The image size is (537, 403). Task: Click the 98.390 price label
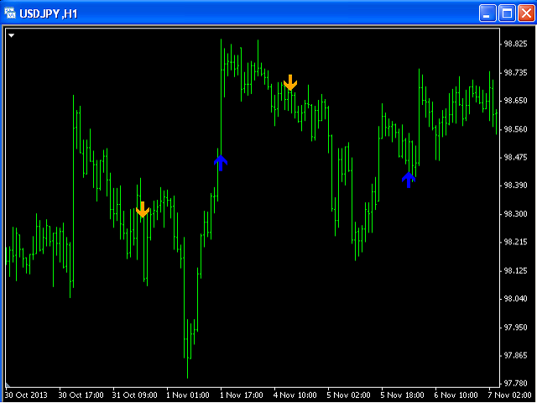click(x=515, y=186)
